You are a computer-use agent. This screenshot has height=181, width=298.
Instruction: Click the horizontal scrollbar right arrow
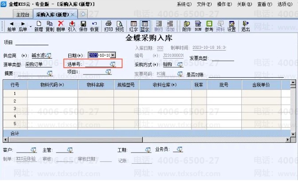click(x=288, y=140)
